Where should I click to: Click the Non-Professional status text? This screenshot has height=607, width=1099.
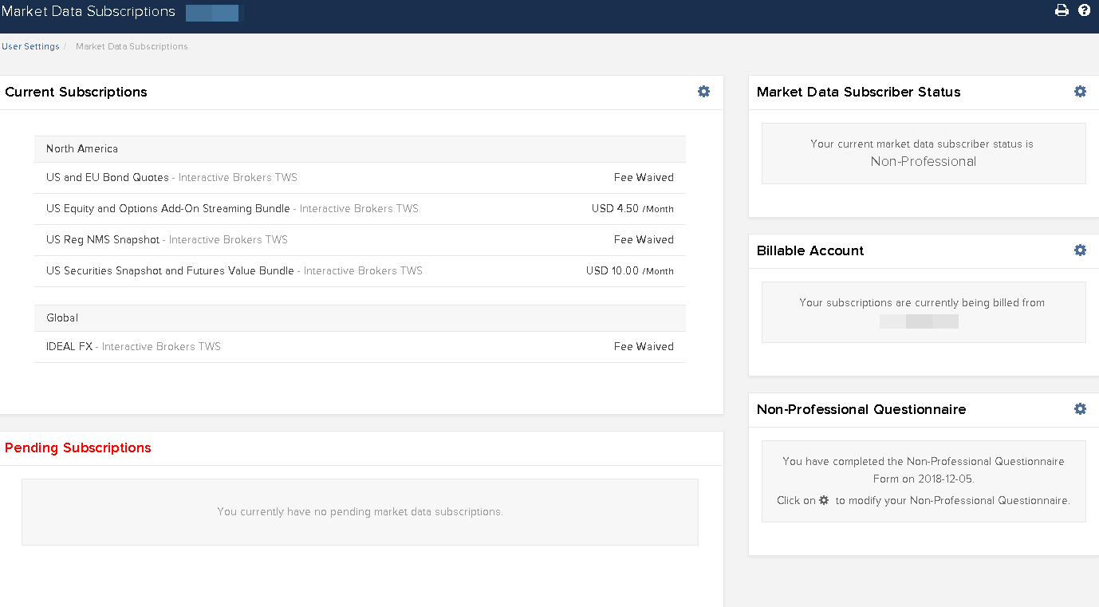click(x=923, y=161)
